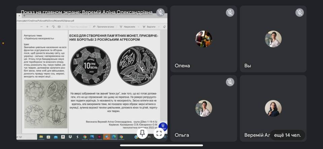Screen dimensions: 323x149
Task: Open Microsoft Edge from the shared taskbar
Action: point(114,137)
